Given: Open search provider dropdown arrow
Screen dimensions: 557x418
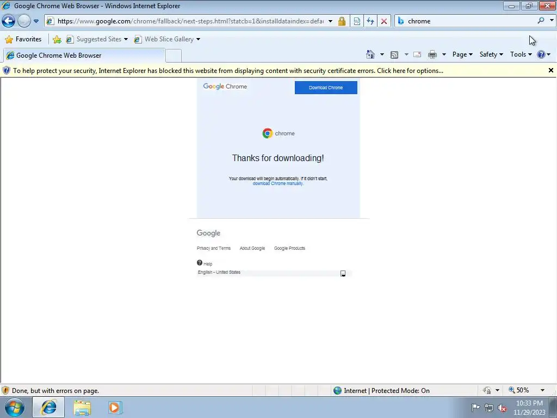Looking at the screenshot, I should coord(552,21).
